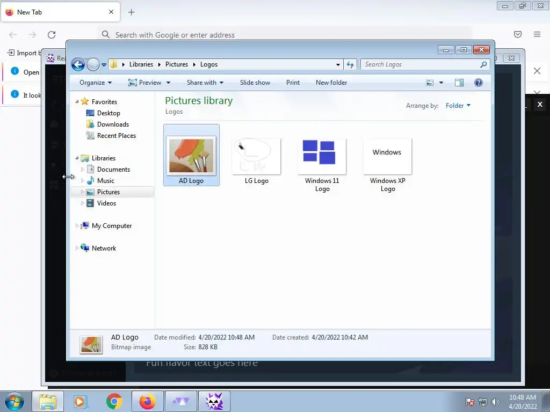Change view with the views icon
Image resolution: width=550 pixels, height=412 pixels.
point(430,83)
